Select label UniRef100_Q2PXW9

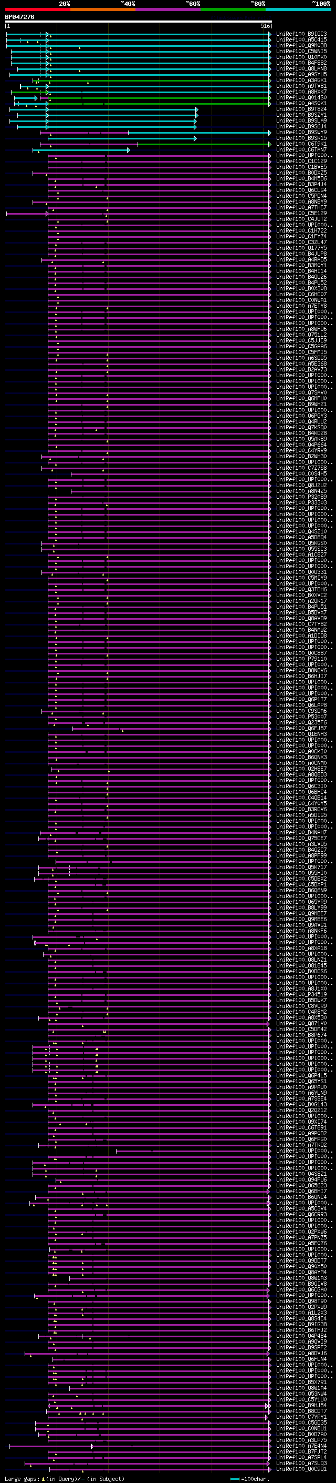click(x=301, y=1307)
